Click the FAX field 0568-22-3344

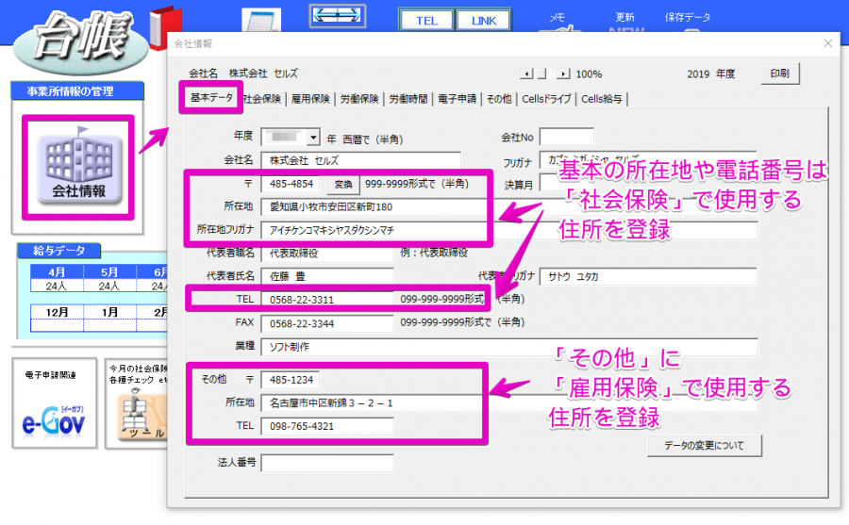[x=327, y=323]
